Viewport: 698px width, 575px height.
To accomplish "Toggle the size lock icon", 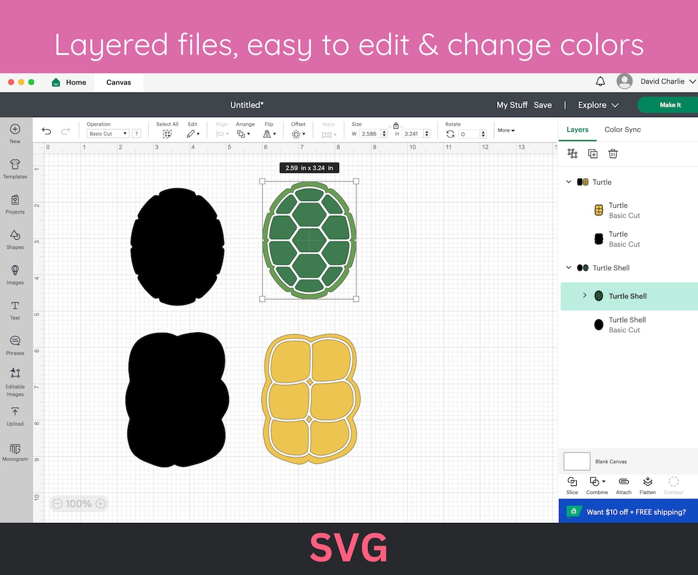I will click(396, 124).
